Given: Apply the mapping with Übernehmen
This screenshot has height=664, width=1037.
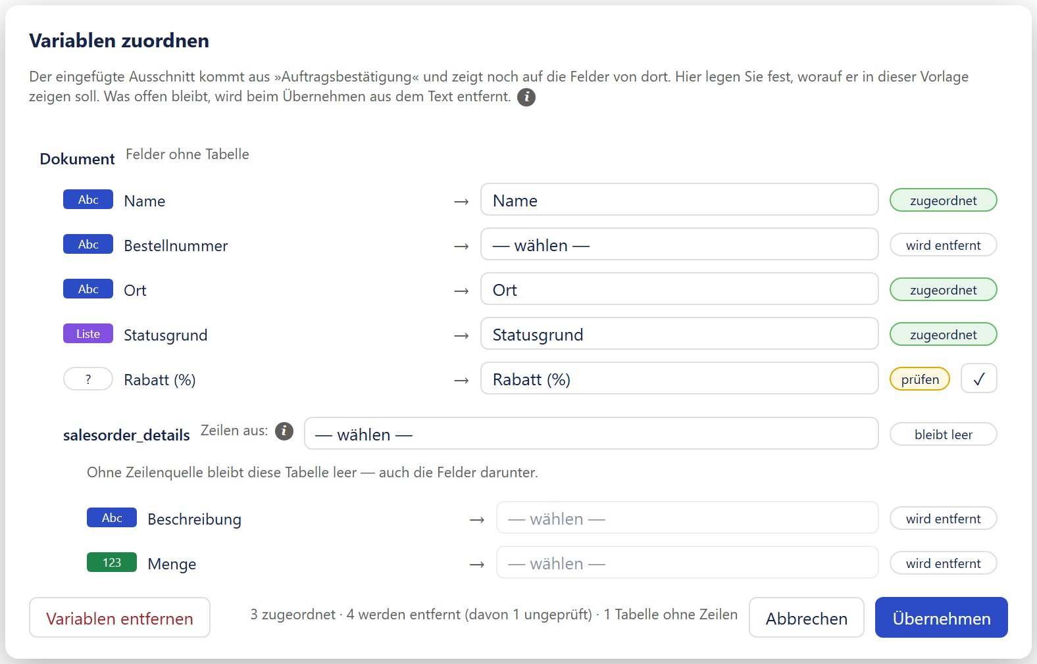Looking at the screenshot, I should point(942,618).
